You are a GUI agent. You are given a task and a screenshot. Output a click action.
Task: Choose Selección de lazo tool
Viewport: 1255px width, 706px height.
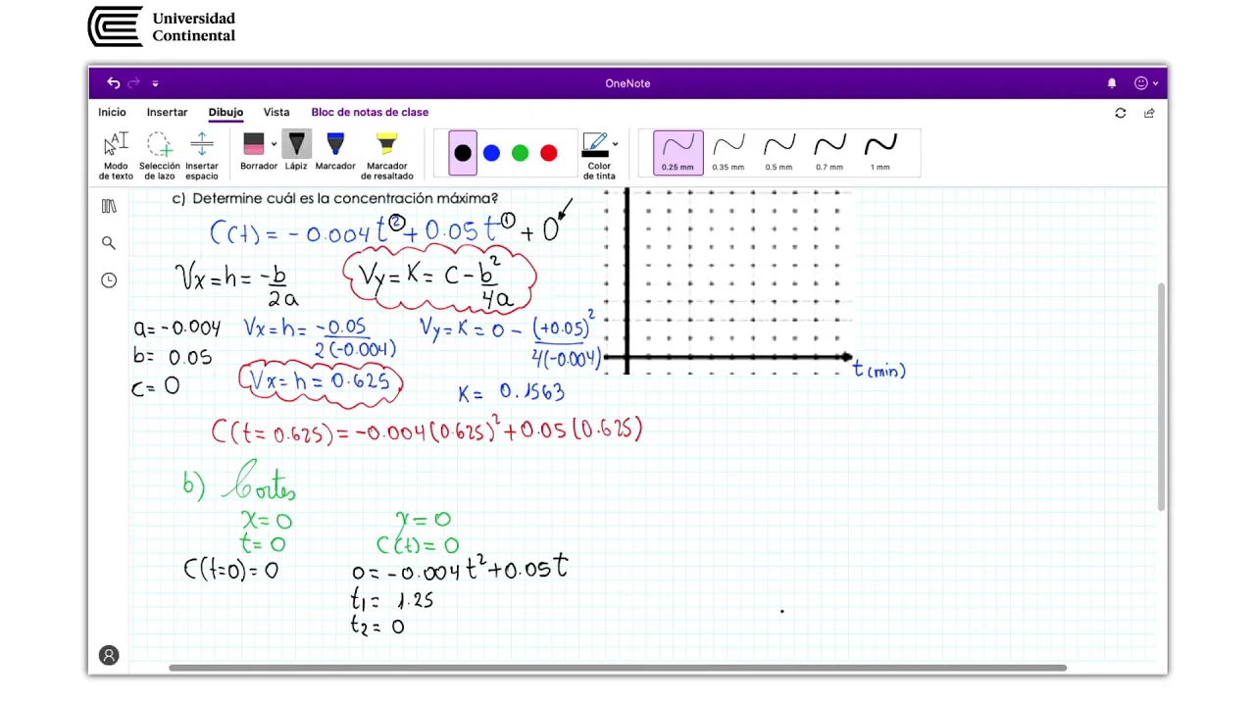159,156
